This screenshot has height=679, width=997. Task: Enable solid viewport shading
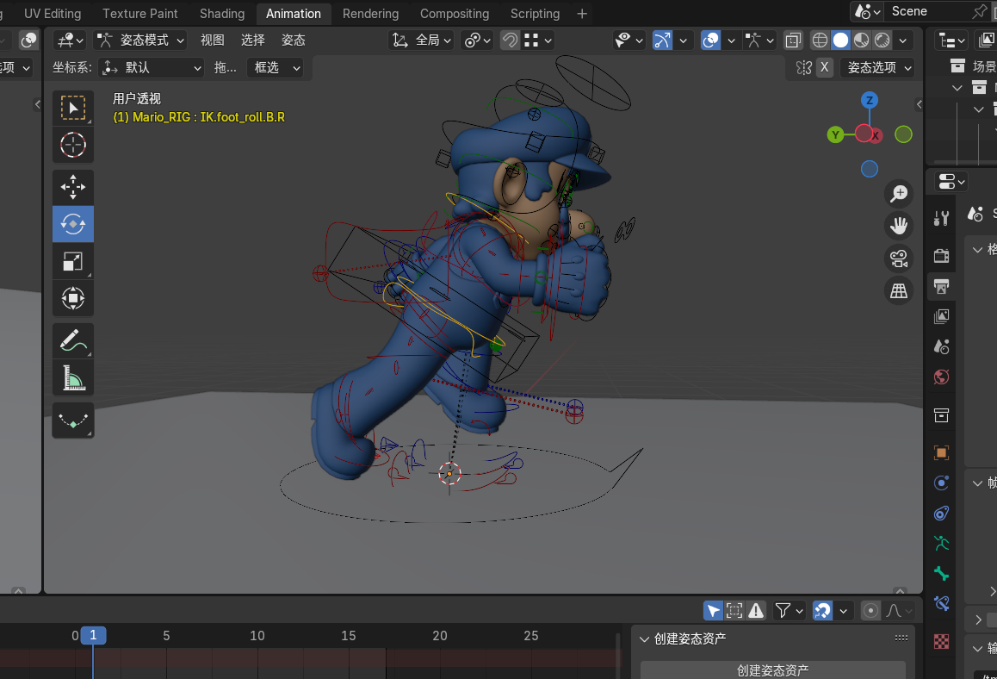coord(840,40)
